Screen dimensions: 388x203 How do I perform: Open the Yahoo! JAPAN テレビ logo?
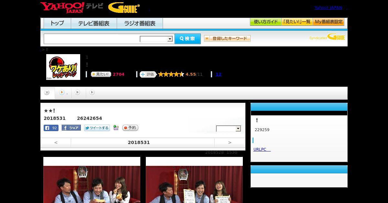72,7
